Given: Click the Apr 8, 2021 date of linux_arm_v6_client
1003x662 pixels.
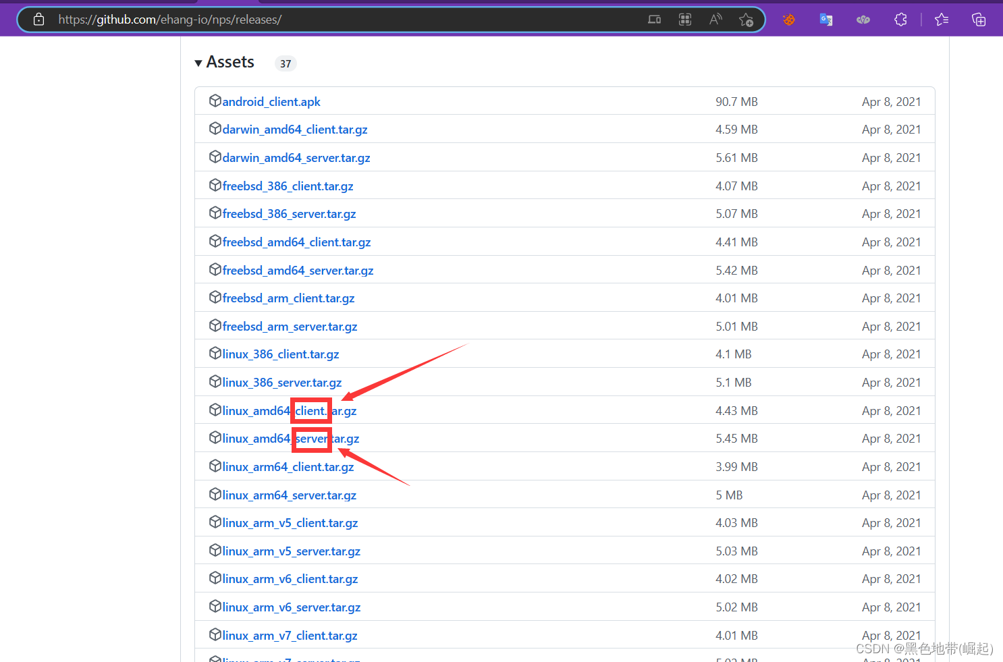Looking at the screenshot, I should point(891,579).
